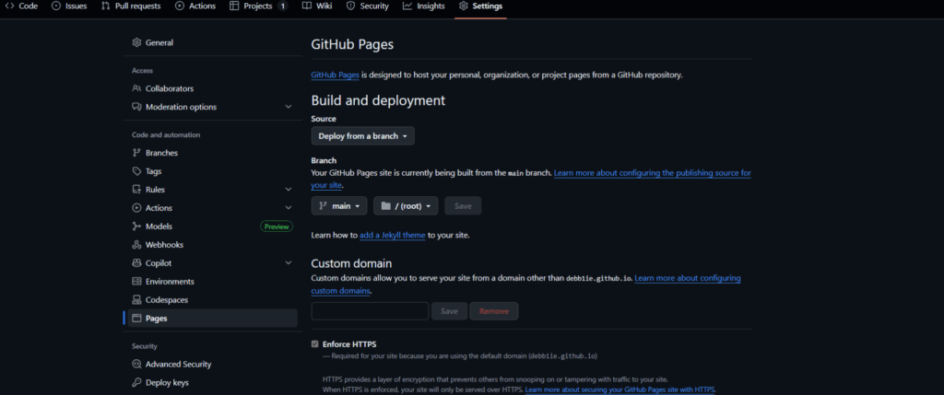Click the custom domain input field
This screenshot has height=395, width=944.
tap(370, 311)
